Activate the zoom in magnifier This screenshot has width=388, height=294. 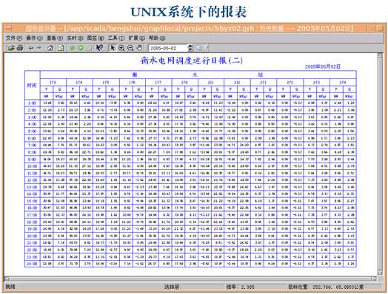point(121,48)
